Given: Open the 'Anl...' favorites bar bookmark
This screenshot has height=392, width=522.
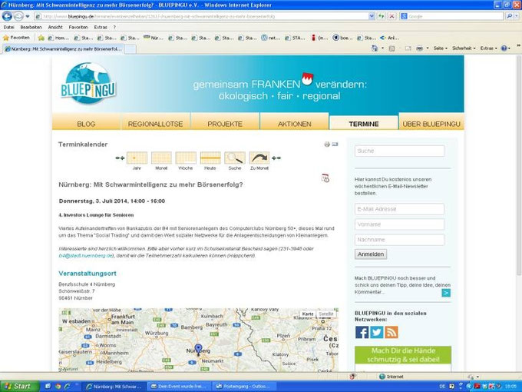Looking at the screenshot, I should 389,38.
